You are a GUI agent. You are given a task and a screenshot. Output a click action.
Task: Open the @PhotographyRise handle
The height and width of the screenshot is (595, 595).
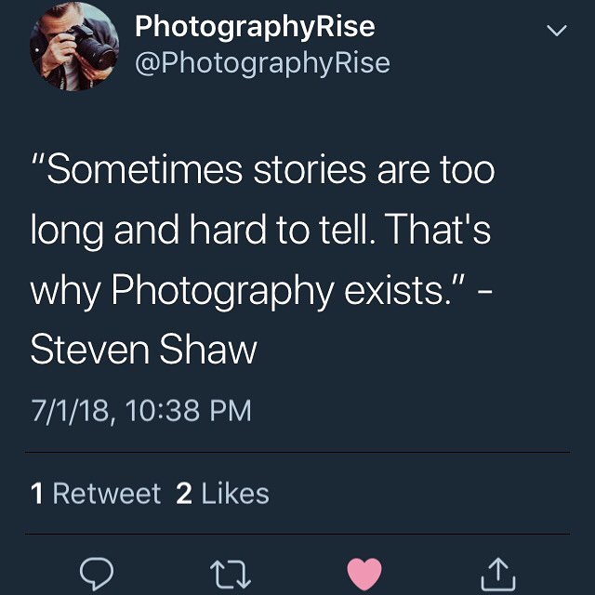[262, 63]
